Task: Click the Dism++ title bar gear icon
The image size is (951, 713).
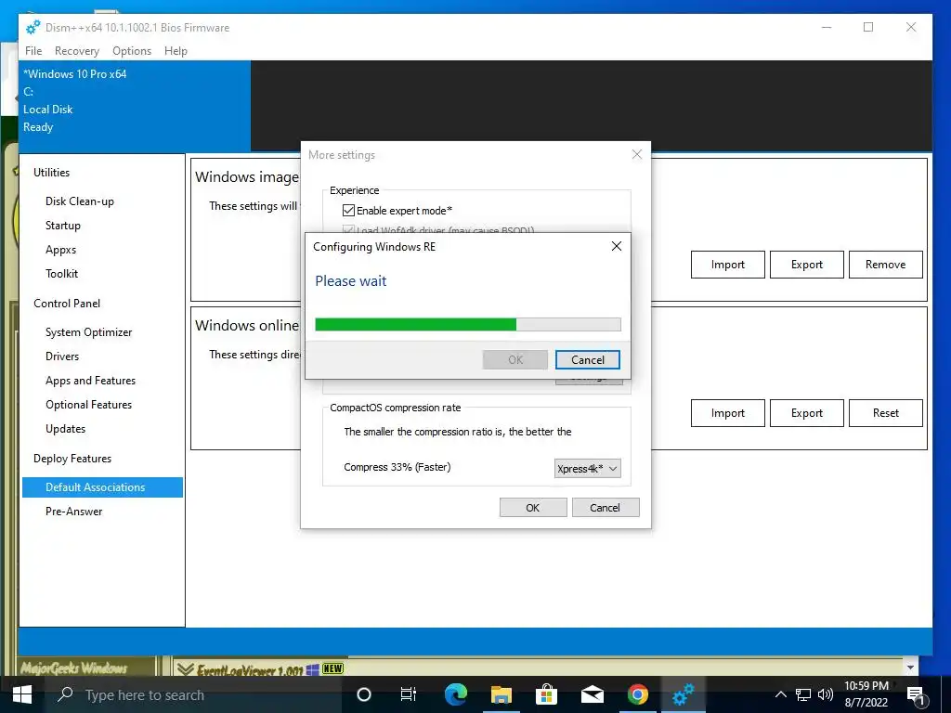Action: coord(33,27)
